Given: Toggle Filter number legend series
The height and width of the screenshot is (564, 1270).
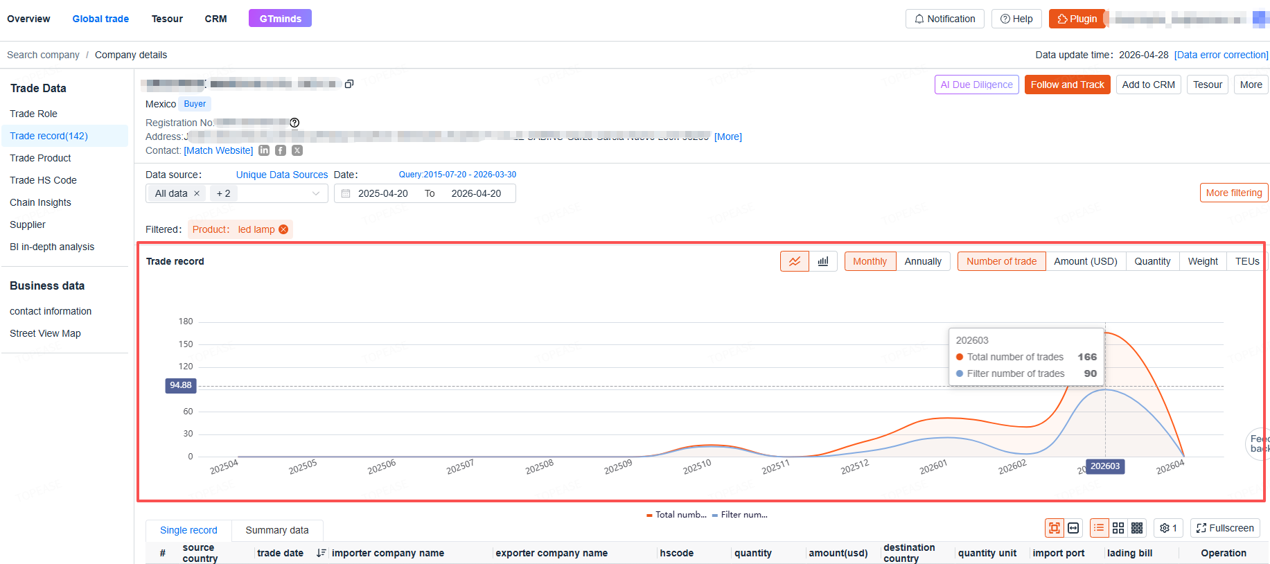Looking at the screenshot, I should point(740,515).
